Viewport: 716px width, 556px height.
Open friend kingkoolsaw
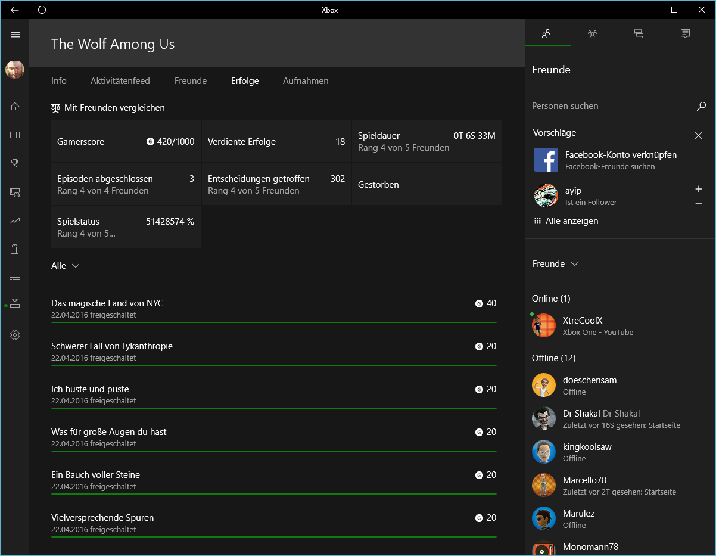pos(620,452)
